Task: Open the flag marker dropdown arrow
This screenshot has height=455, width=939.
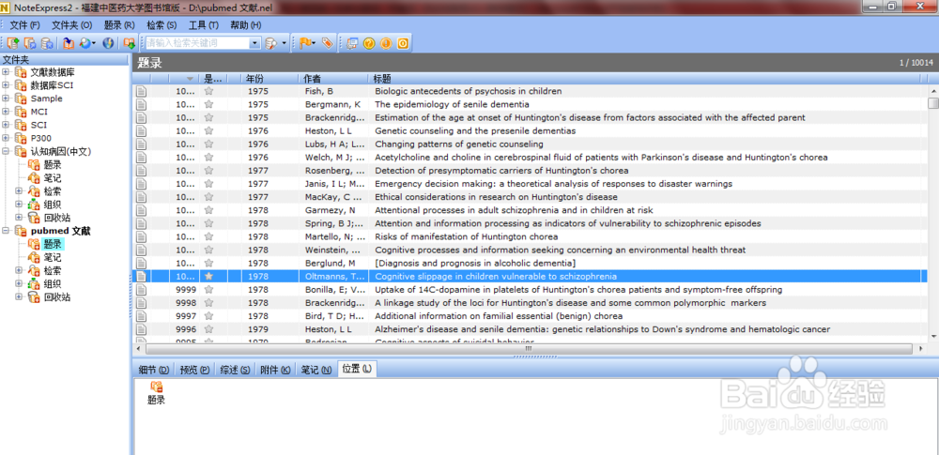Action: pos(314,43)
